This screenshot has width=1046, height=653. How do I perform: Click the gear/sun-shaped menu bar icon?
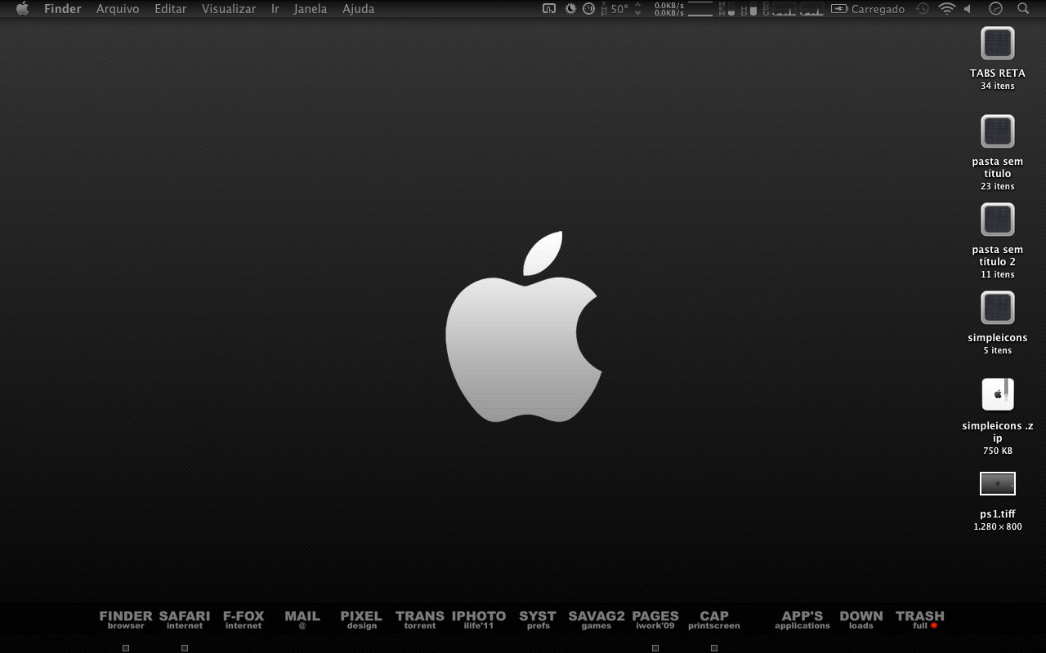coord(570,9)
